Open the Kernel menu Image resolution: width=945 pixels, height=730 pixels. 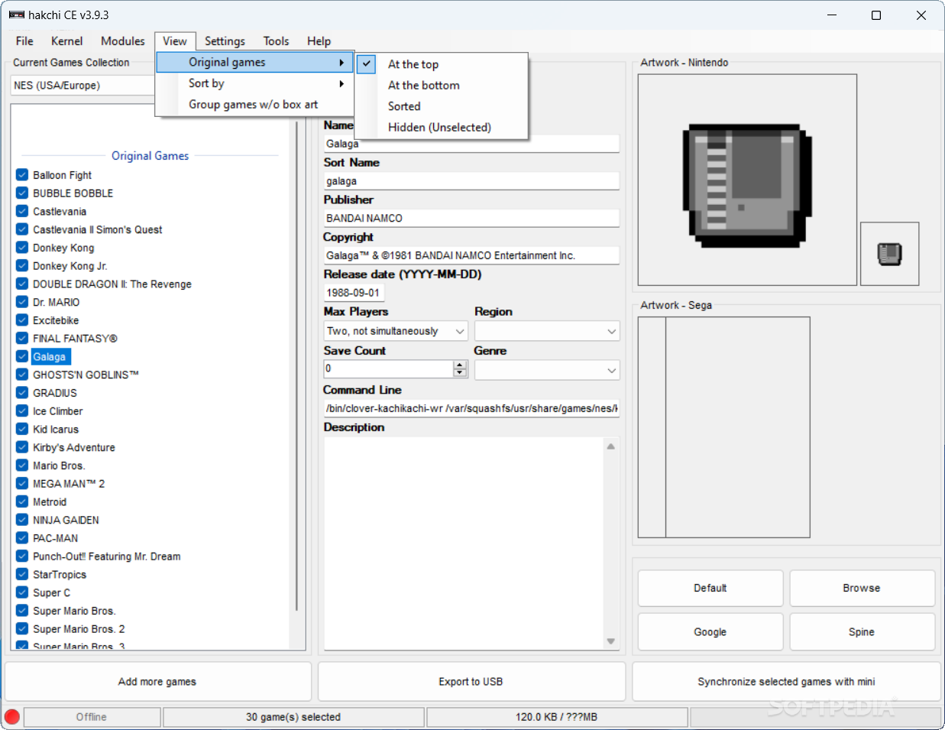66,41
